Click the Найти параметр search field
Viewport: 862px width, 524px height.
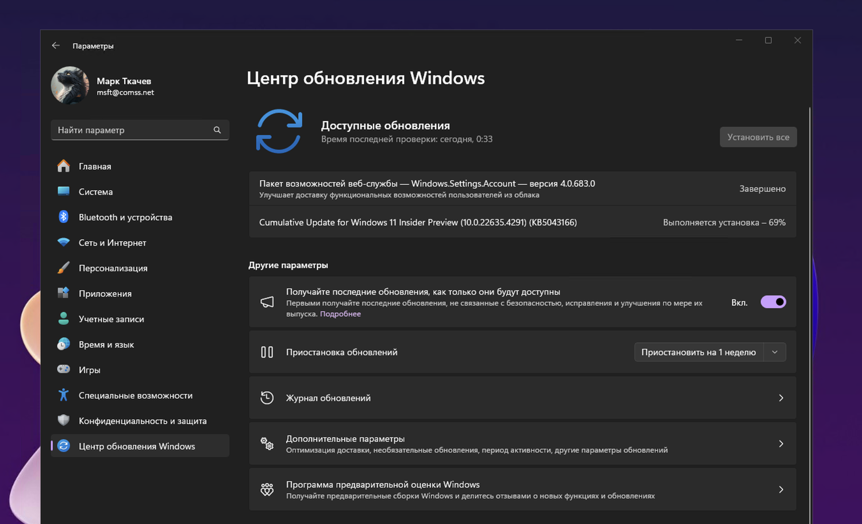132,130
